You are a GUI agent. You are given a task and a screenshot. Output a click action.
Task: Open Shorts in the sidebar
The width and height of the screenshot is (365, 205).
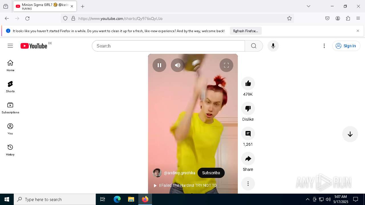click(x=10, y=87)
